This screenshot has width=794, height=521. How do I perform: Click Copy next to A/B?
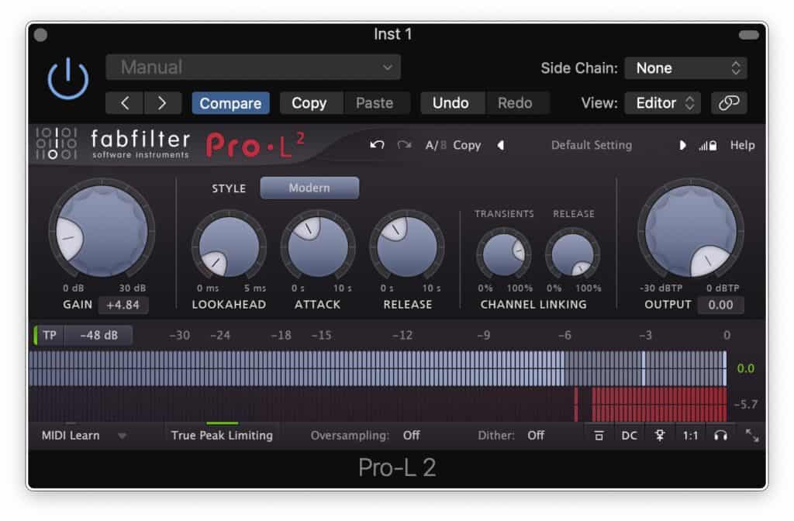(x=467, y=145)
